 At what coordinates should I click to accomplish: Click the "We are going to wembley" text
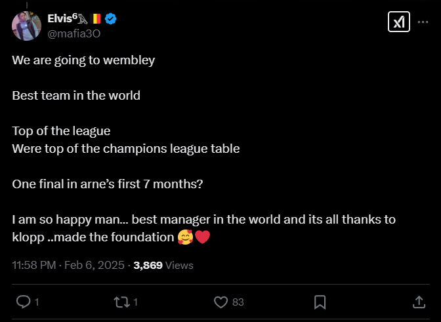(83, 60)
